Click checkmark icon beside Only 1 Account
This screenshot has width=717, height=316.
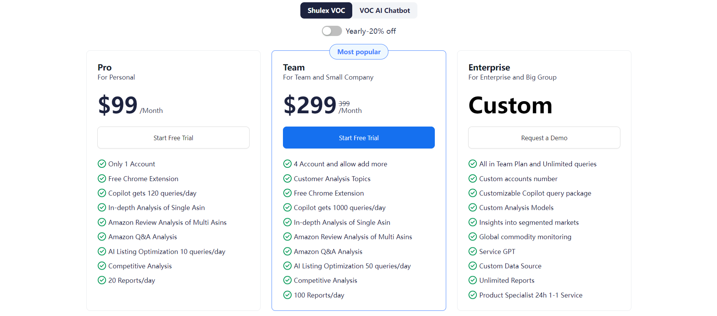102,164
